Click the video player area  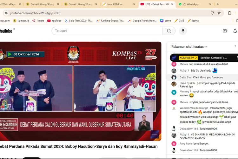(x=81, y=91)
